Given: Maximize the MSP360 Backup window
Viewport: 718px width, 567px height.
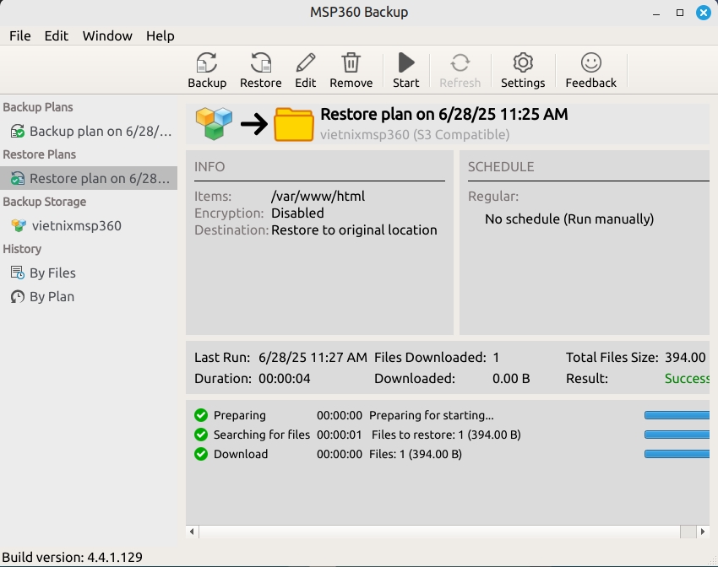Looking at the screenshot, I should (x=680, y=13).
